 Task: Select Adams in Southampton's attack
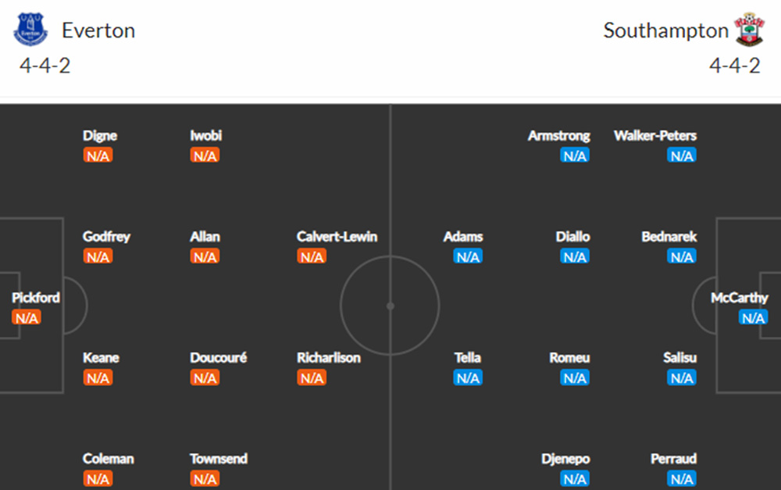tap(463, 236)
